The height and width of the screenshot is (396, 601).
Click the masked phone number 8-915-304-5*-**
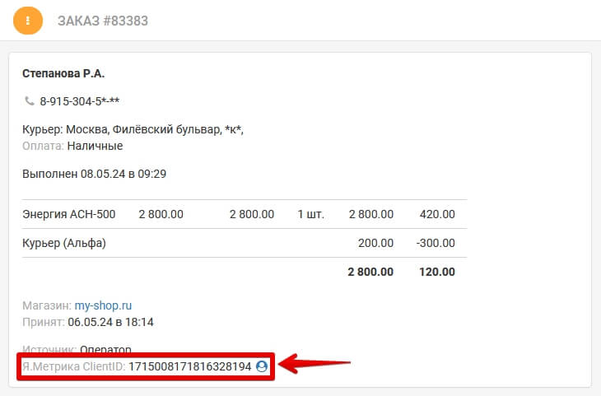click(x=81, y=101)
